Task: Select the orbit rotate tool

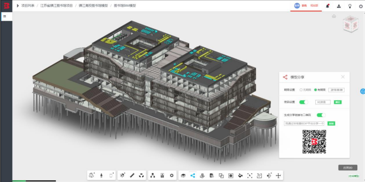Action: tap(92, 175)
